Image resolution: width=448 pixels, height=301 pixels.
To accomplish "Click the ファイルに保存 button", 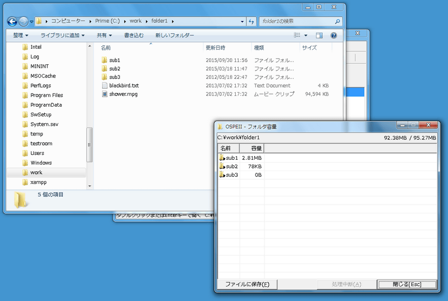I will tap(247, 284).
